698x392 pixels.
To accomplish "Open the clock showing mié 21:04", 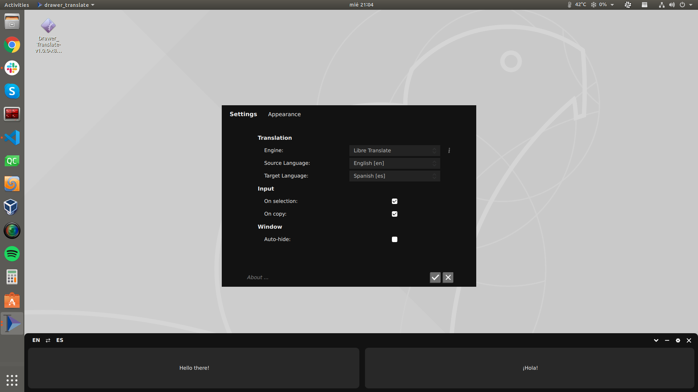I will [361, 5].
